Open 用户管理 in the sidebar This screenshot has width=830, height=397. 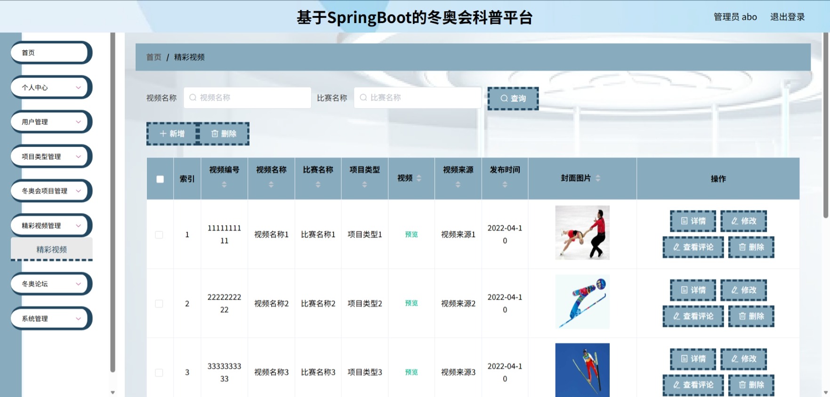(51, 122)
